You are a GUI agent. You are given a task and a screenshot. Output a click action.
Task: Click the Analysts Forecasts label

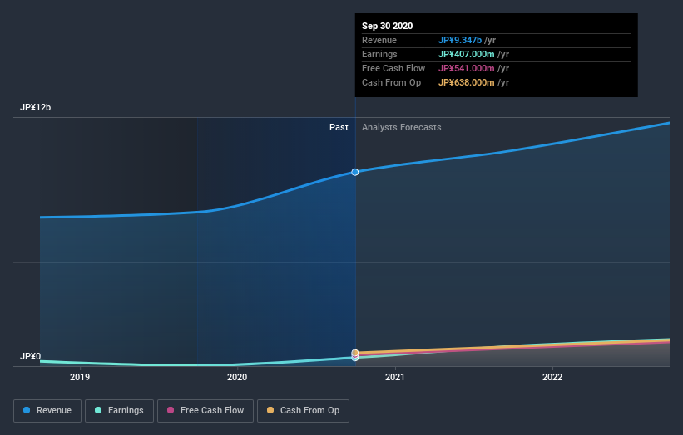(401, 127)
